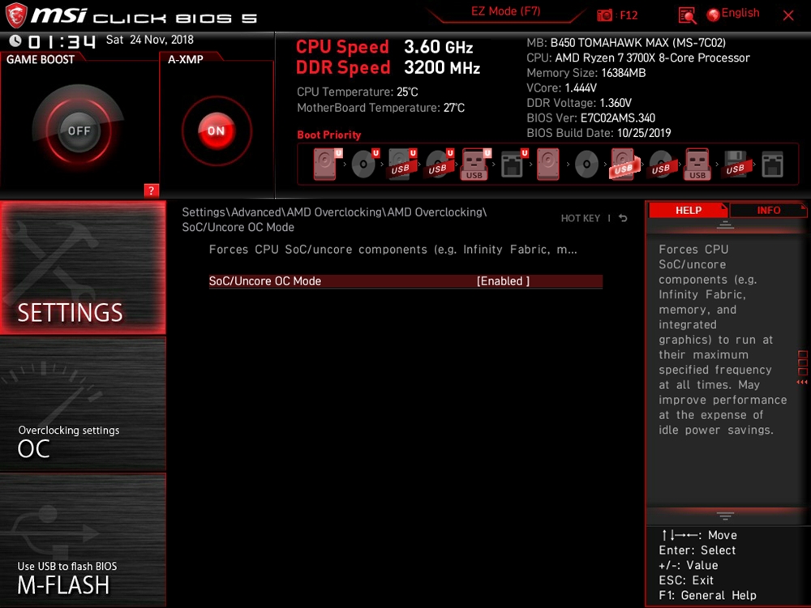Switch to the HELP tab

click(x=689, y=211)
